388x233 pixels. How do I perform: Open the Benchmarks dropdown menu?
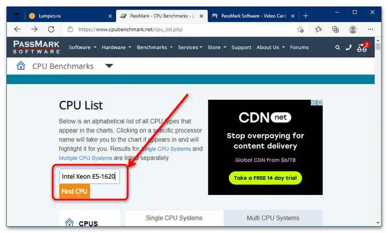155,47
